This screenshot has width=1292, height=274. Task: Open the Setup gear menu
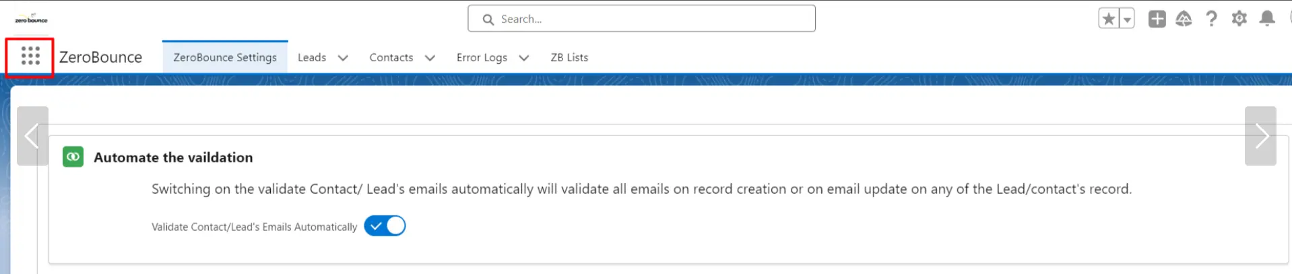pos(1239,19)
